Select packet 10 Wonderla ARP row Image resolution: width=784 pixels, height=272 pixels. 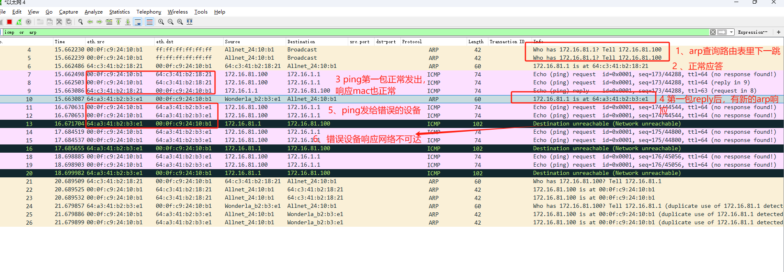point(392,99)
